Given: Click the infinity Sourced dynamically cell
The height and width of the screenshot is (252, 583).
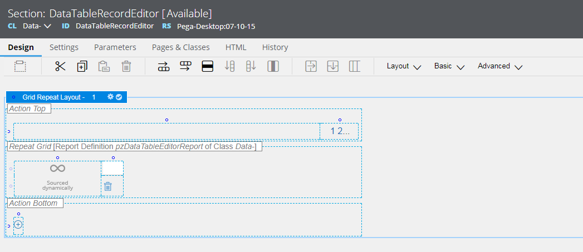Looking at the screenshot, I should point(57,179).
